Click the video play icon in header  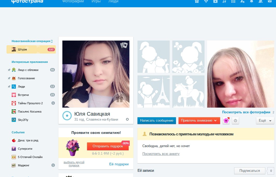point(215,1)
